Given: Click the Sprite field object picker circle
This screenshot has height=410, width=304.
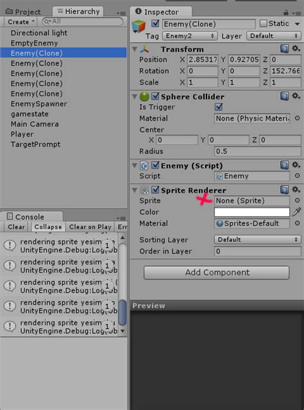Looking at the screenshot, I should [x=297, y=201].
